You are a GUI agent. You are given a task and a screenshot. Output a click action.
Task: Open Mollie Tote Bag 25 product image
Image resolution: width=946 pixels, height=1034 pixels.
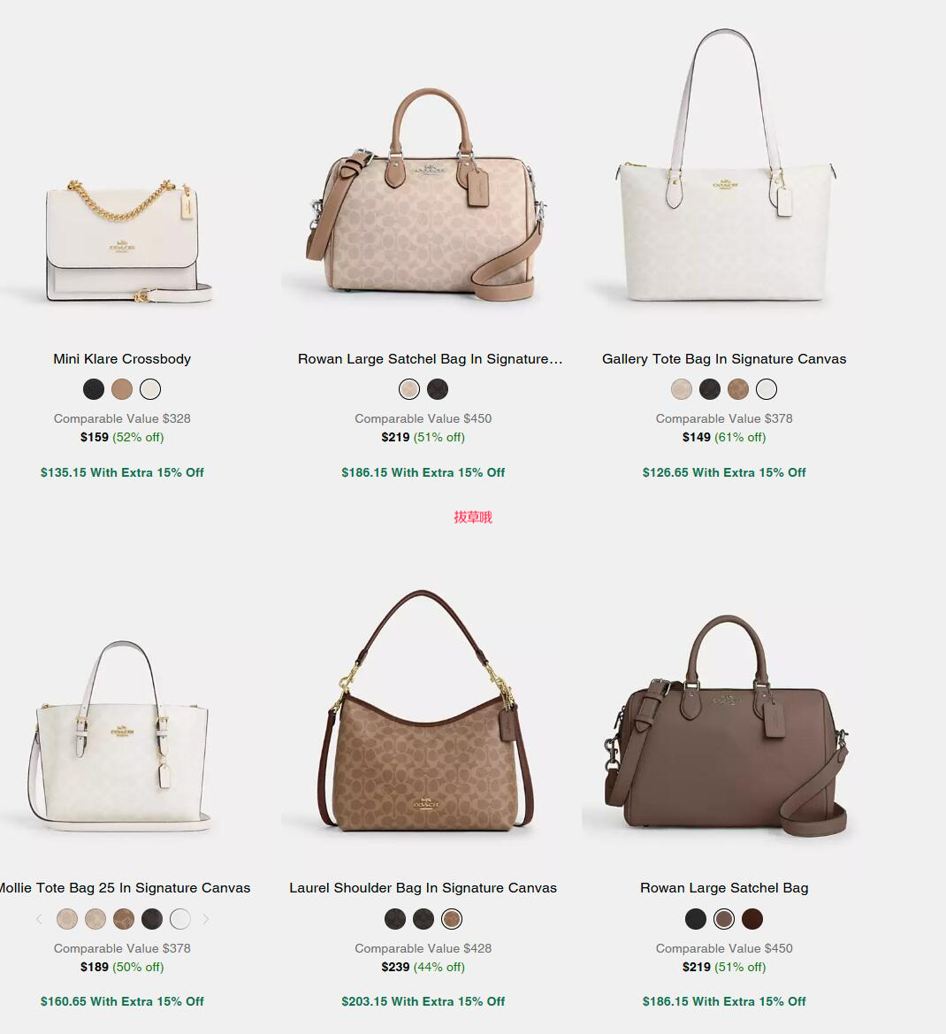click(x=120, y=735)
